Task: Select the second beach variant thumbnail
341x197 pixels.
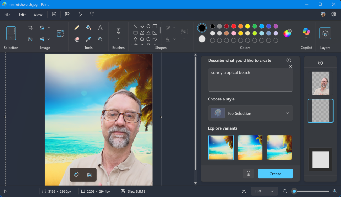Action: click(250, 147)
